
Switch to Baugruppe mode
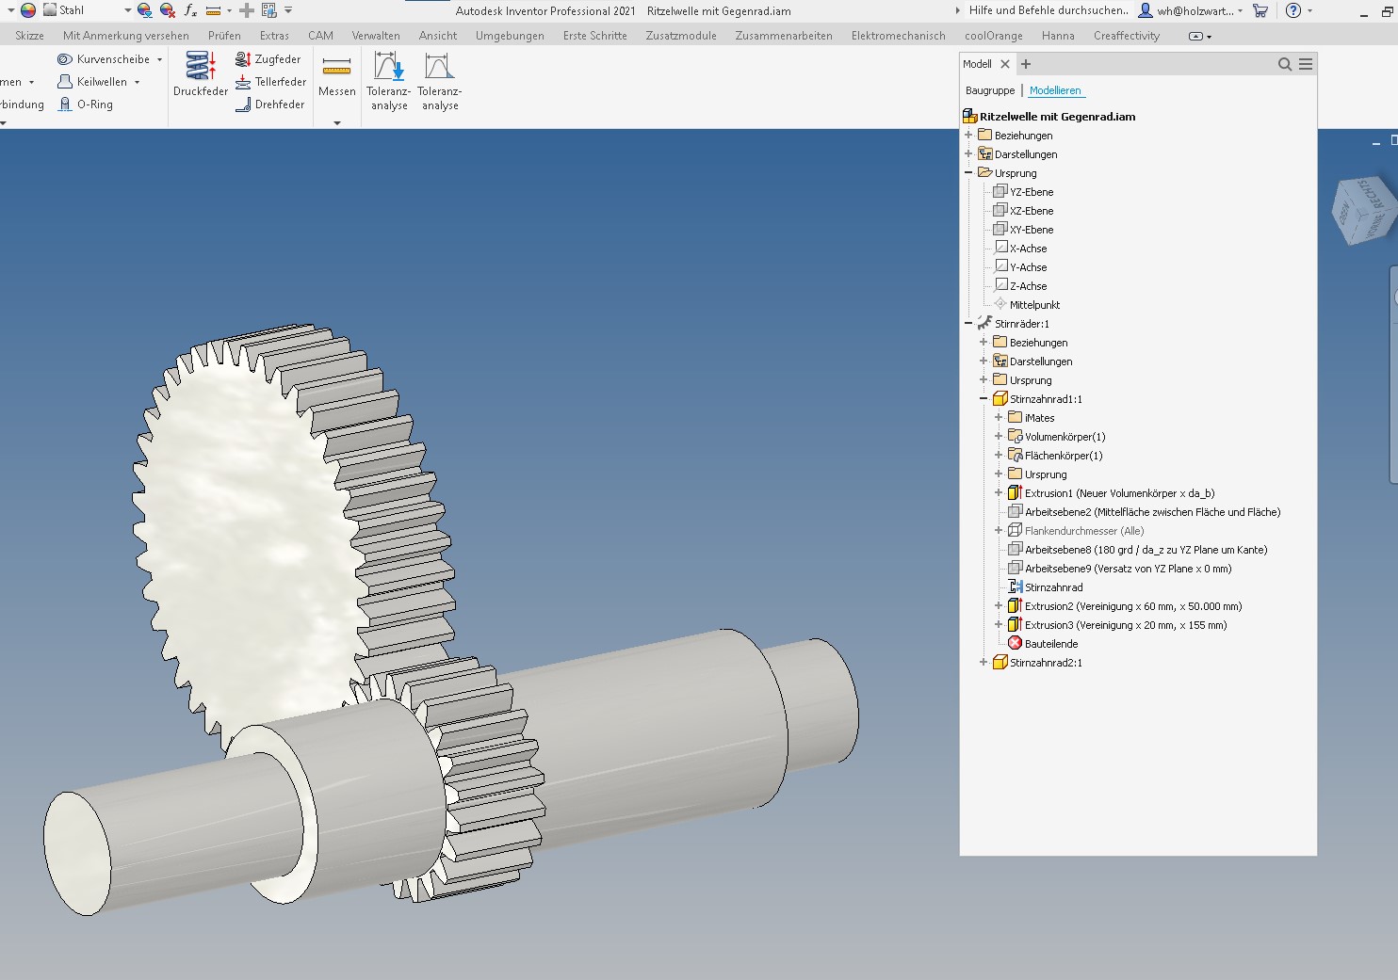click(989, 90)
